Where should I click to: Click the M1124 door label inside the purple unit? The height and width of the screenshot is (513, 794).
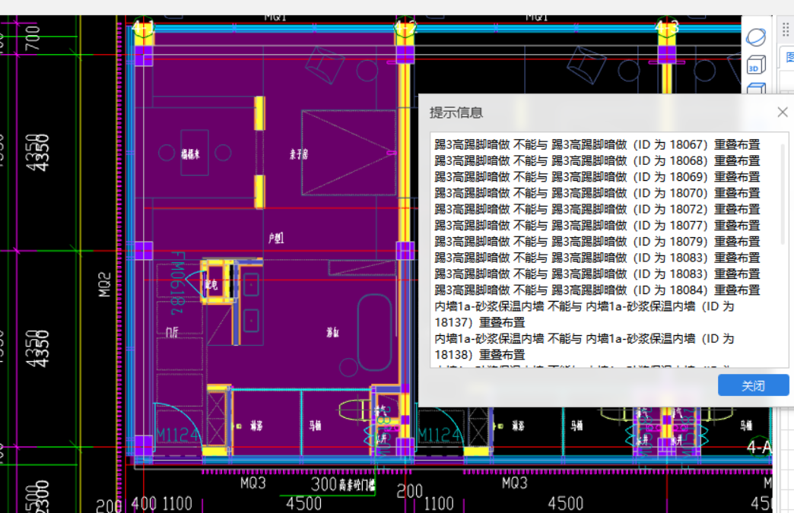(x=178, y=435)
